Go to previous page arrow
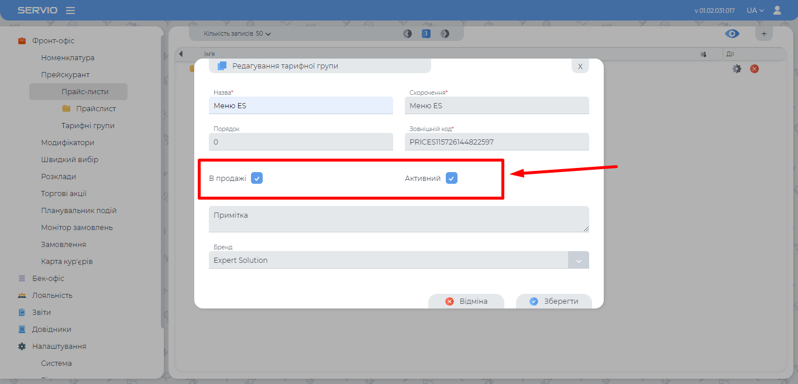798x384 pixels. (x=407, y=34)
